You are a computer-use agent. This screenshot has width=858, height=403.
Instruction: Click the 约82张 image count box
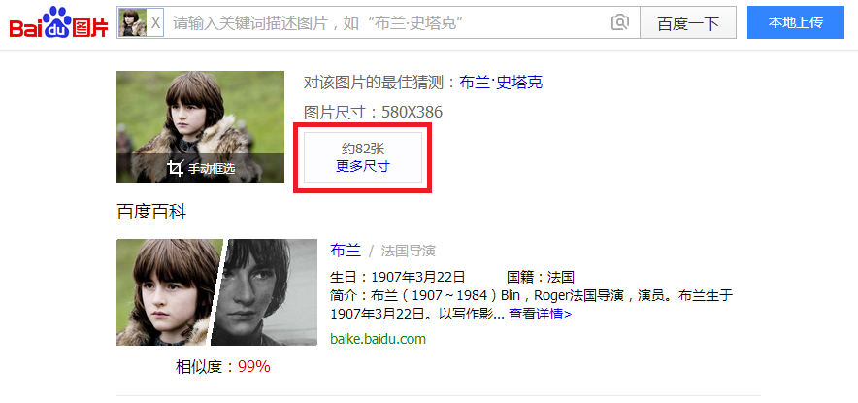click(363, 157)
